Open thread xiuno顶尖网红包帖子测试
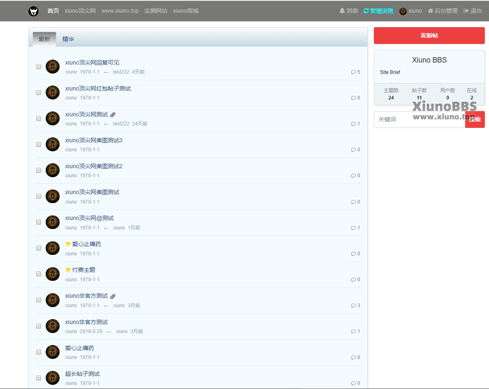Image resolution: width=489 pixels, height=389 pixels. [98, 88]
